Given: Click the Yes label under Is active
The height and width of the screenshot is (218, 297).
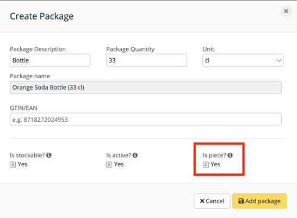Looking at the screenshot, I should tap(119, 164).
